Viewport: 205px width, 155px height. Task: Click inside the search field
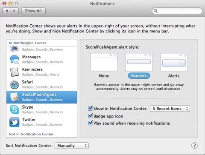(177, 11)
